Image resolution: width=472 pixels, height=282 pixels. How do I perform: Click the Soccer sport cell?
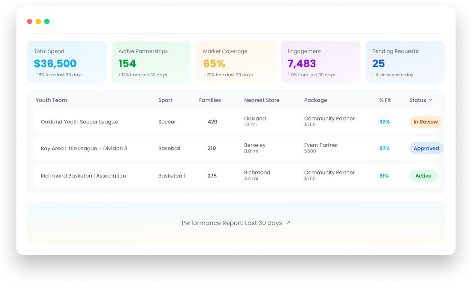(x=167, y=122)
